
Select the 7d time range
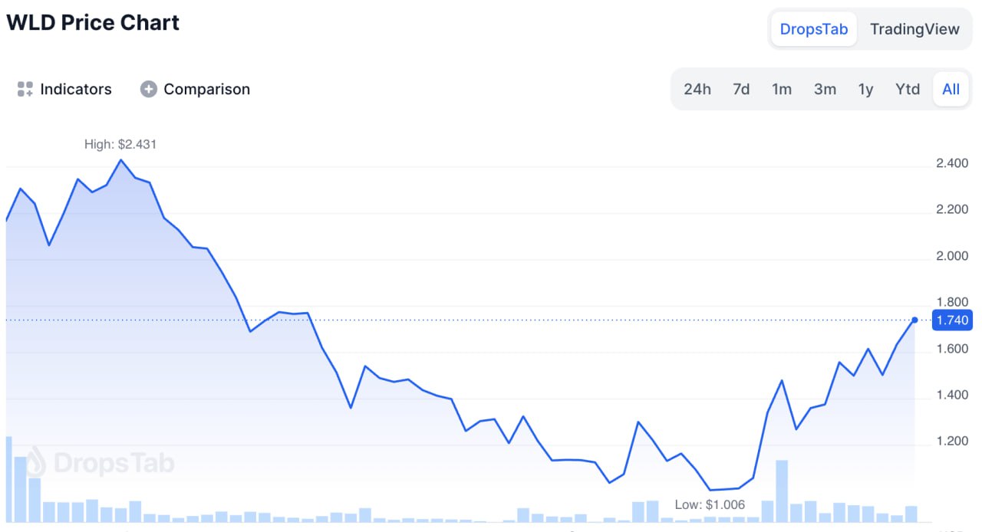pos(741,89)
